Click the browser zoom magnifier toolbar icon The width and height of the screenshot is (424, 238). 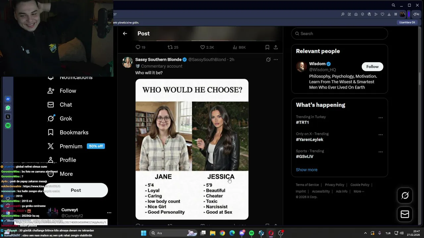(x=343, y=14)
